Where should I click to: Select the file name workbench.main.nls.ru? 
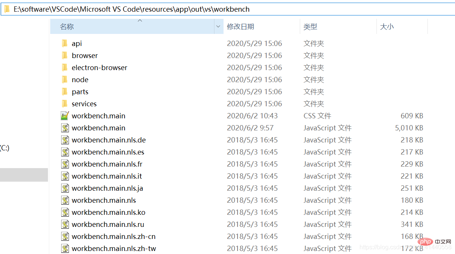108,224
